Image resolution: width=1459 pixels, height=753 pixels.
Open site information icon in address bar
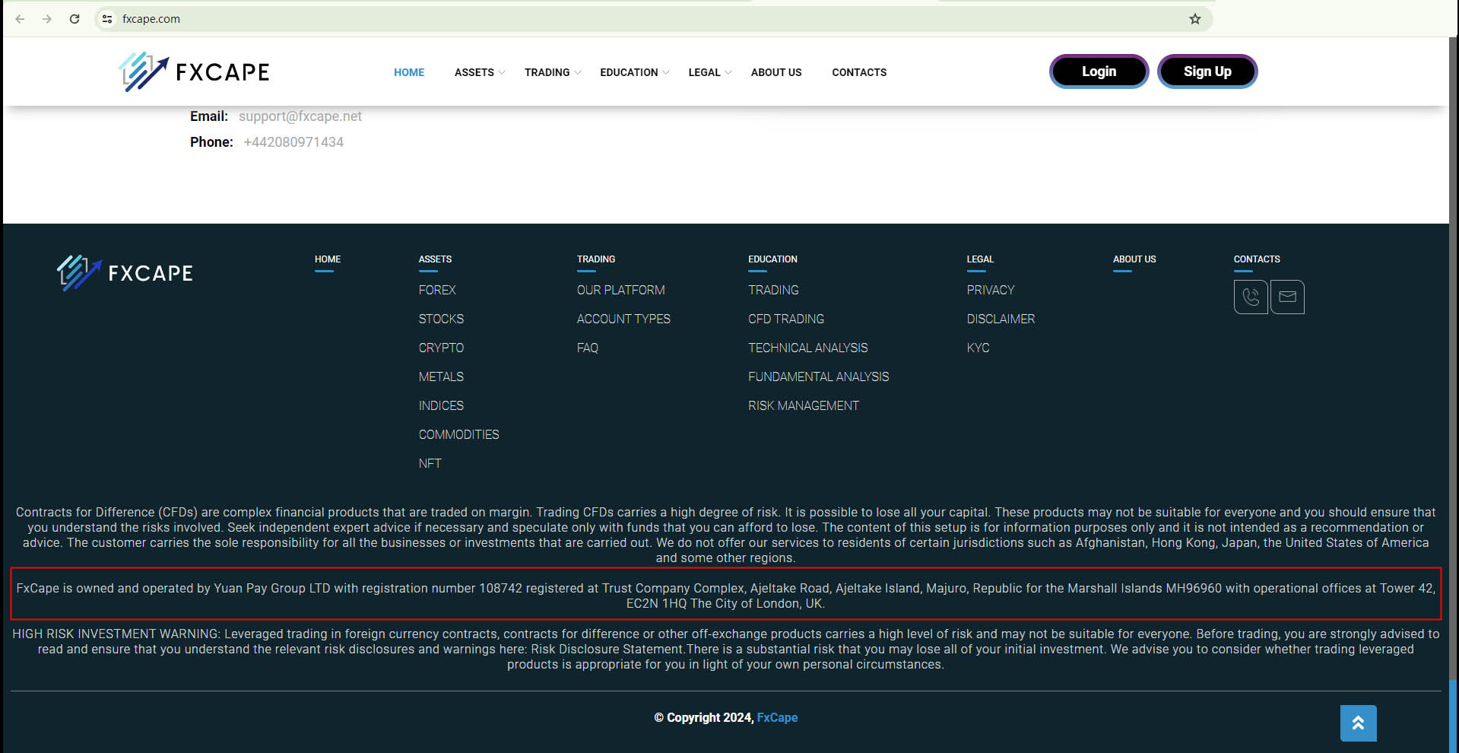pos(107,19)
